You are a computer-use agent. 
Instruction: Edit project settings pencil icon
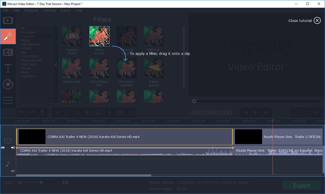tap(253, 183)
